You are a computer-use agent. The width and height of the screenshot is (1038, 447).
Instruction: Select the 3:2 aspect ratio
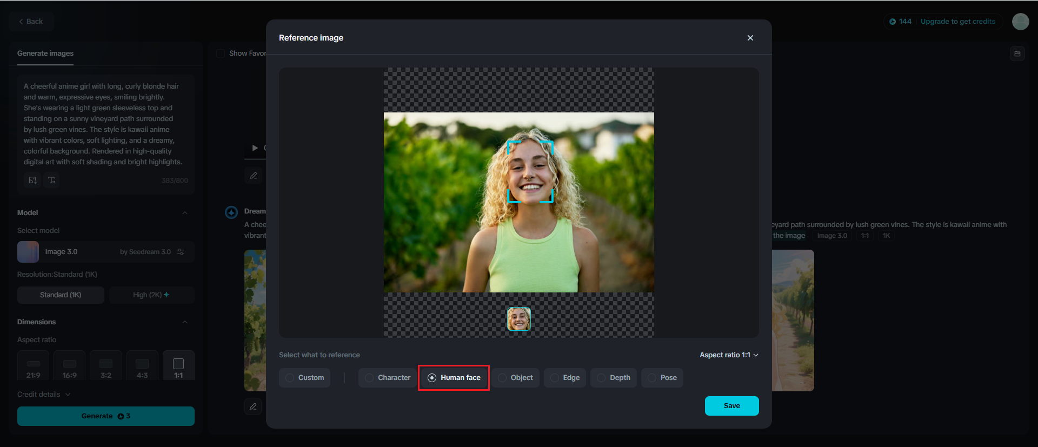coord(106,366)
